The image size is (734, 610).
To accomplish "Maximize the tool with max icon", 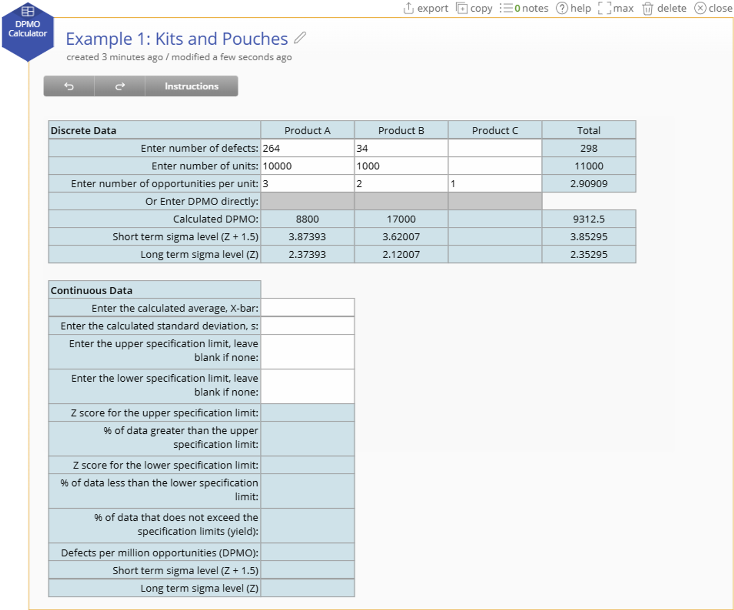I will click(x=616, y=8).
